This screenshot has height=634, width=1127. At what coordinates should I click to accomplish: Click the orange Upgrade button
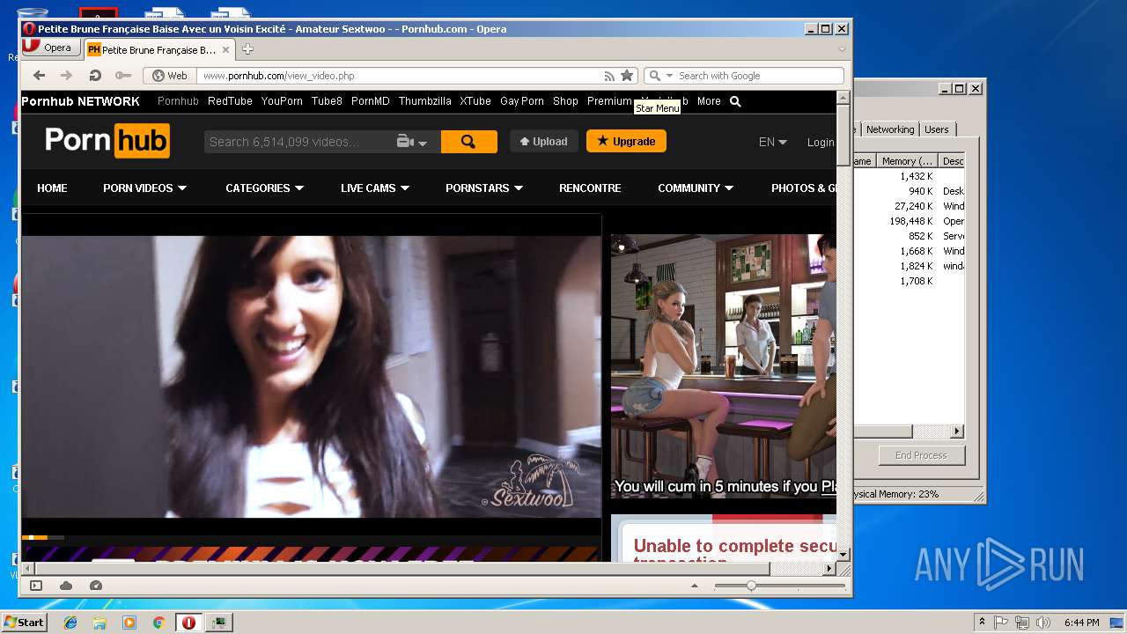click(626, 141)
